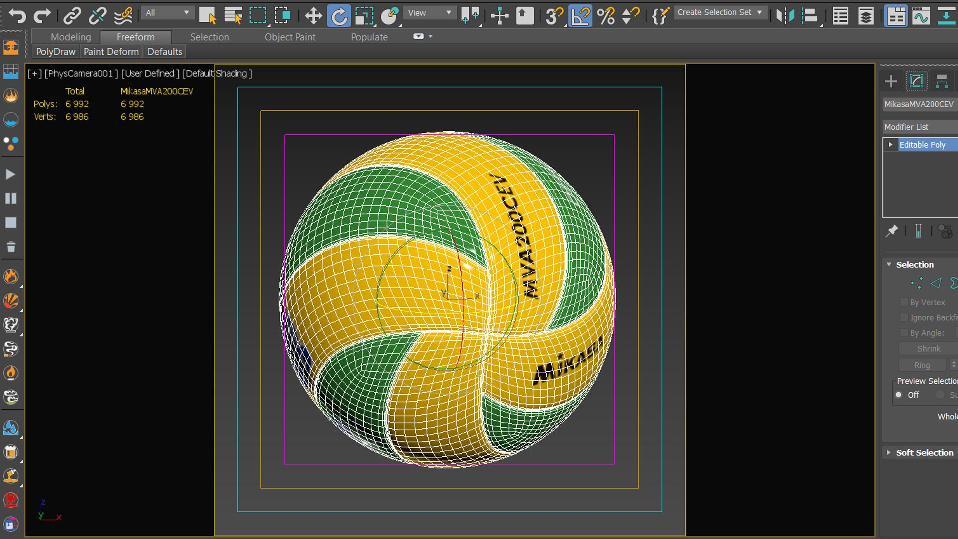The width and height of the screenshot is (958, 539).
Task: Open the View coordinate system dropdown
Action: 429,13
